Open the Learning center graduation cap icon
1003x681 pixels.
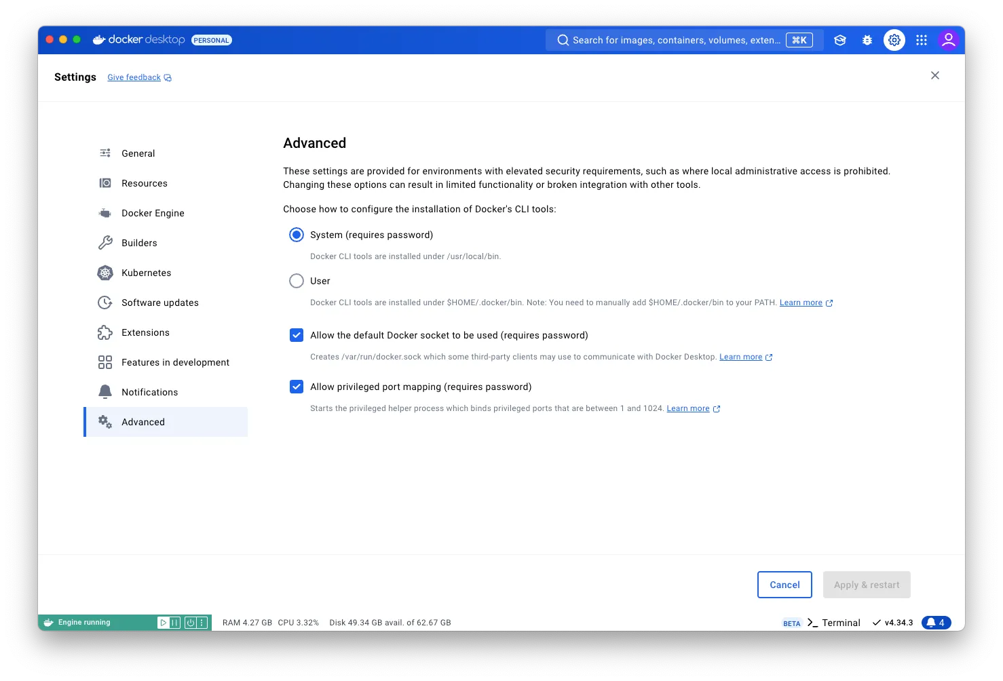click(840, 40)
